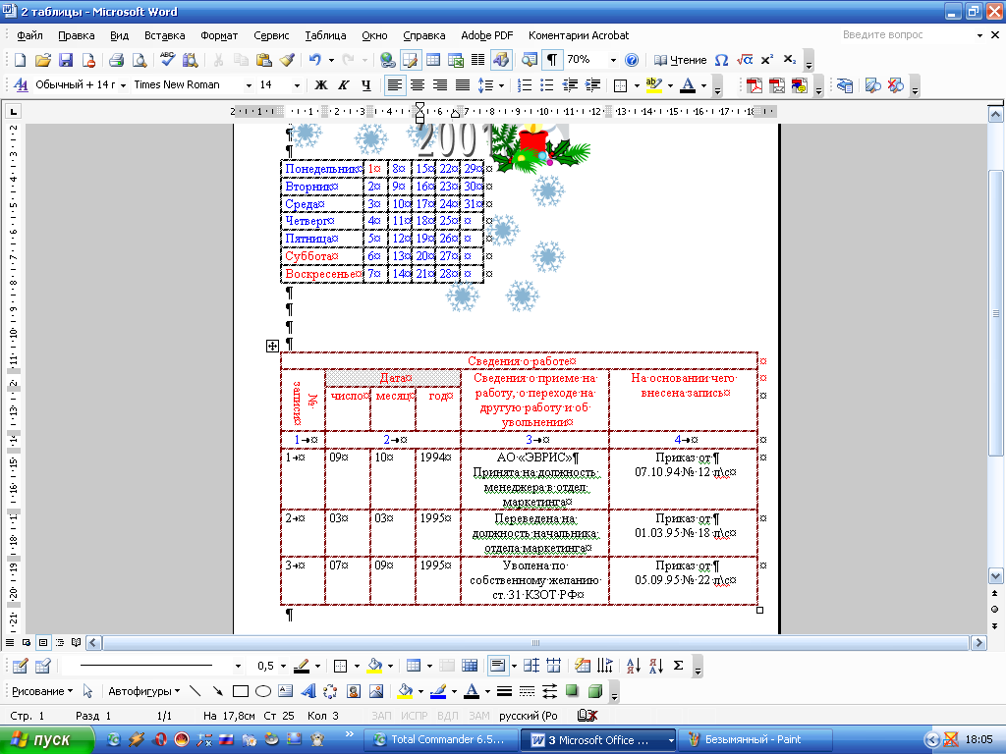Paste from clipboard icon
Viewport: 1006px width, 754px height.
point(263,60)
